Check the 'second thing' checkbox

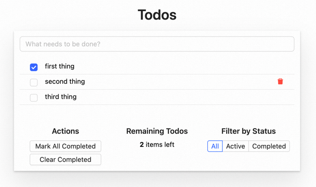34,83
